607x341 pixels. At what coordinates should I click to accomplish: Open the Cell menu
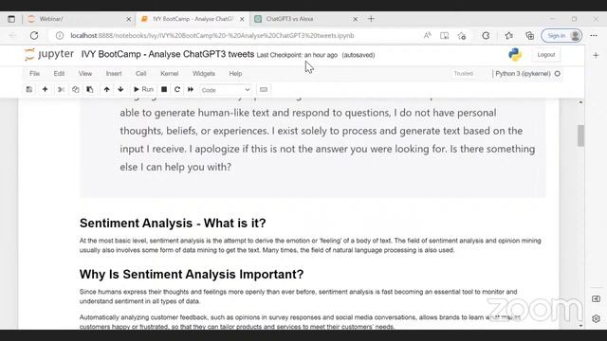pos(141,74)
